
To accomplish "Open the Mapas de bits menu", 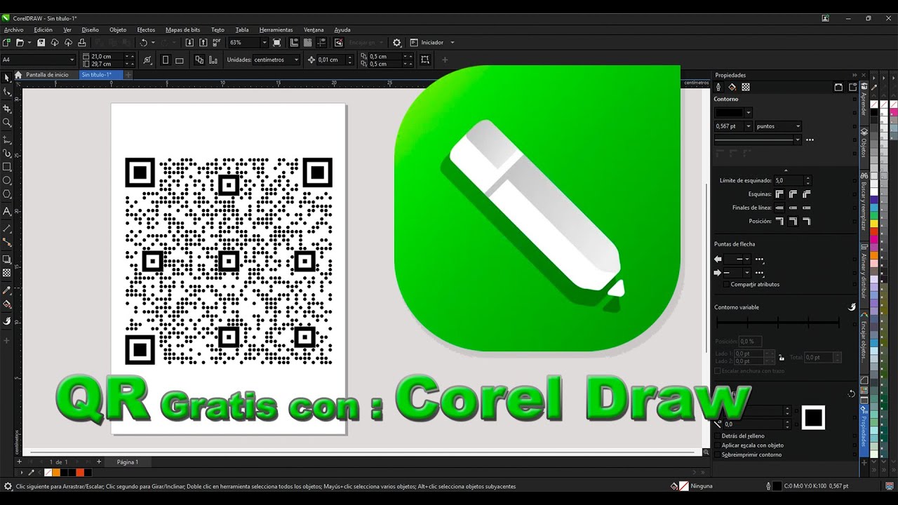I will 182,30.
